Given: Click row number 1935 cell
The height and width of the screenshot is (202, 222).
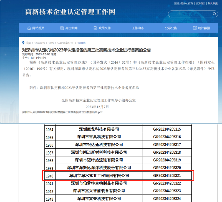Looking at the screenshot, I should (50, 137).
